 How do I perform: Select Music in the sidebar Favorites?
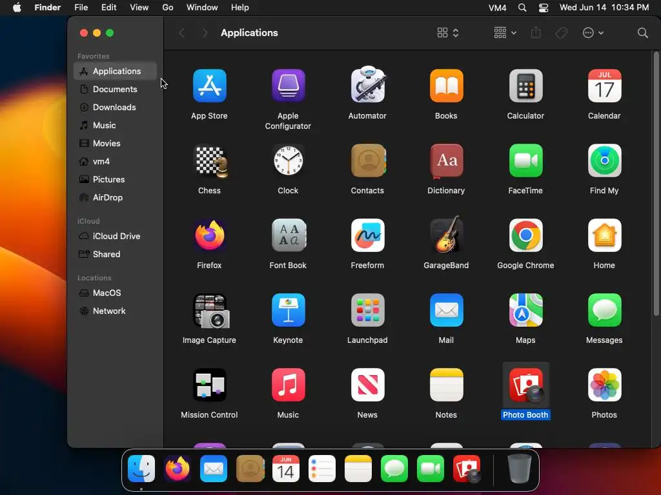(x=115, y=126)
